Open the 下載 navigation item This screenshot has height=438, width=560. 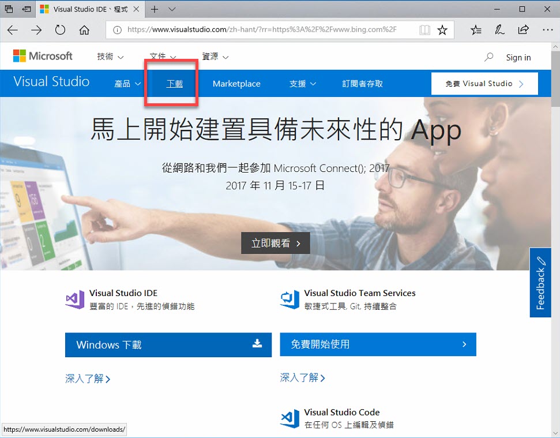tap(175, 84)
